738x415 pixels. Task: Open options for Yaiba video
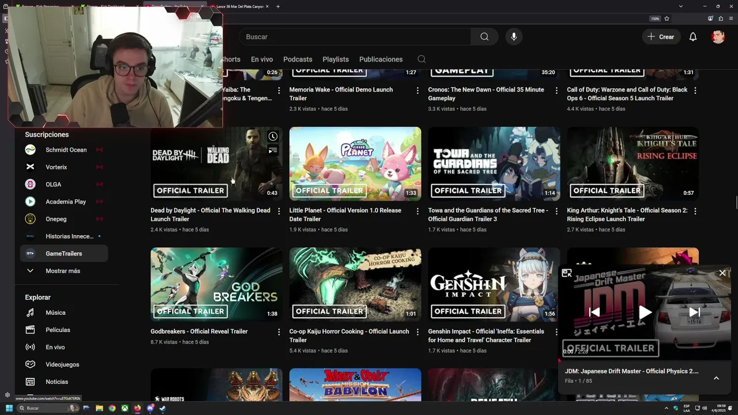pyautogui.click(x=279, y=90)
